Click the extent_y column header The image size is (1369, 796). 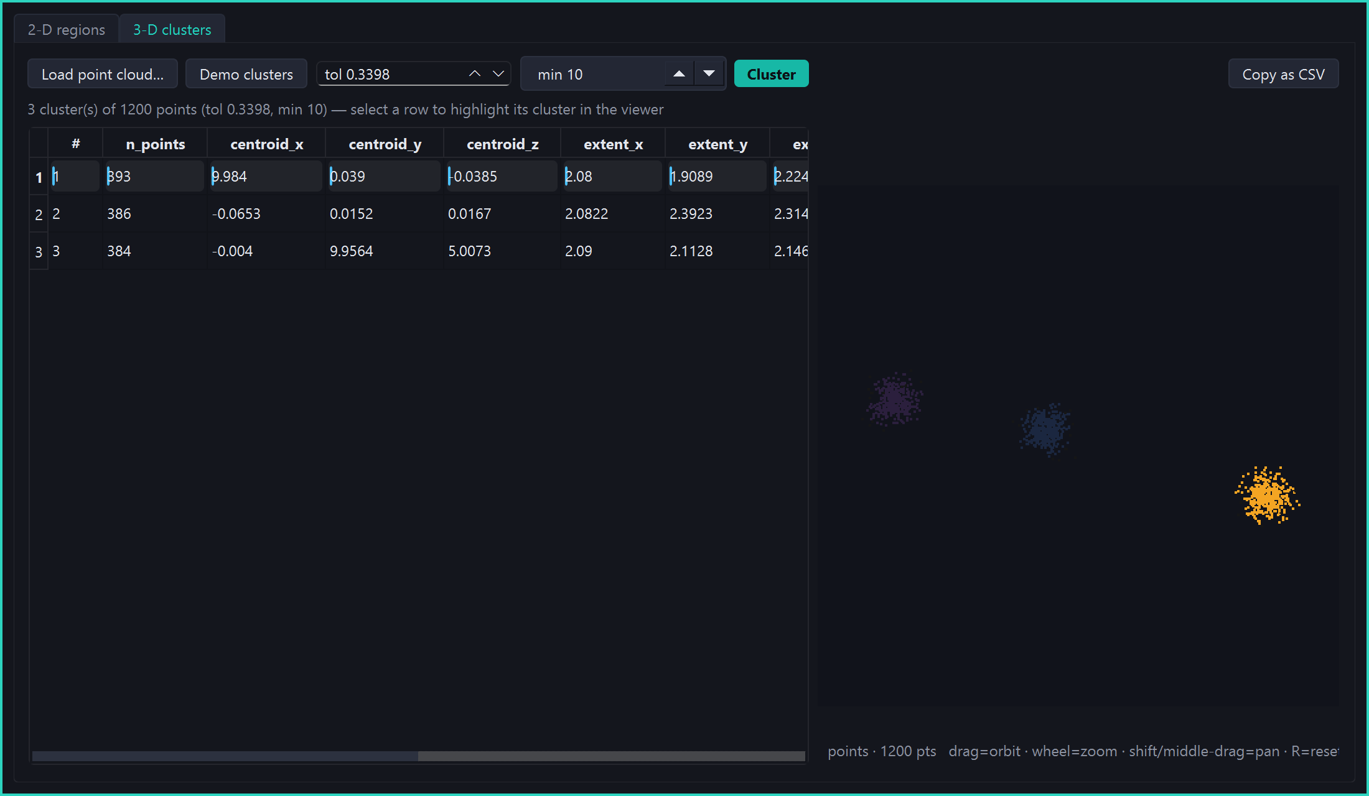(x=717, y=144)
